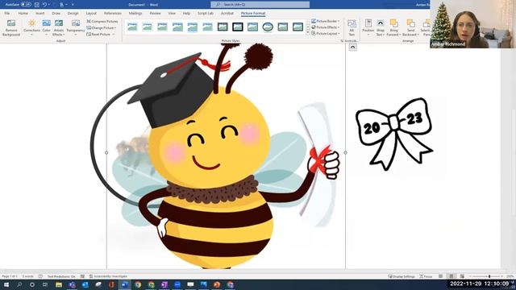This screenshot has height=290, width=516.
Task: Expand the Reset Picture dropdown arrow
Action: [x=114, y=34]
